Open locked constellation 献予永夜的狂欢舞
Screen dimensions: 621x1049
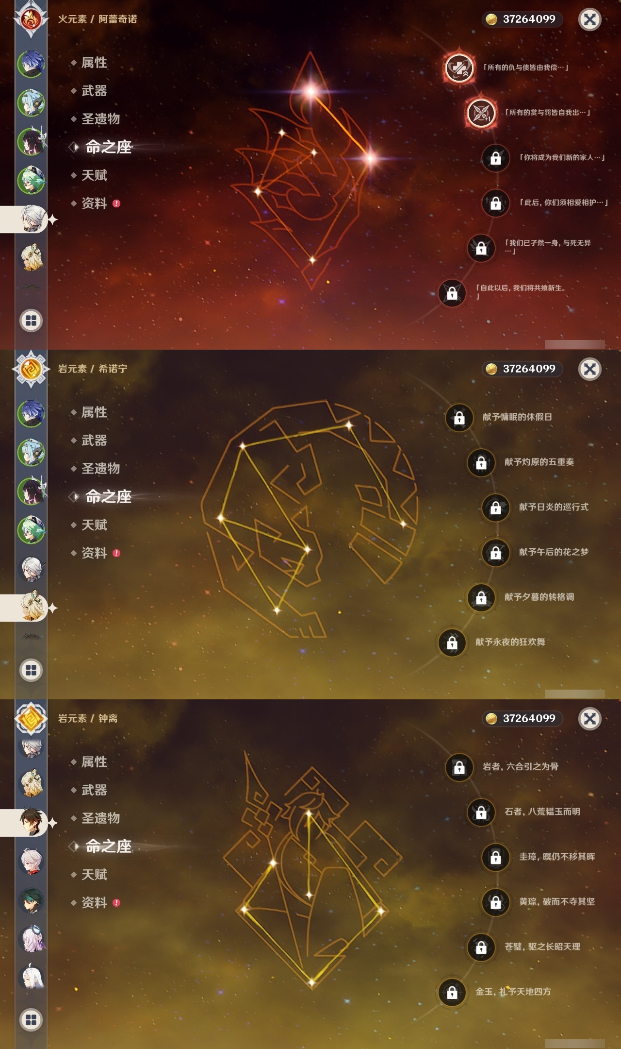[x=452, y=643]
